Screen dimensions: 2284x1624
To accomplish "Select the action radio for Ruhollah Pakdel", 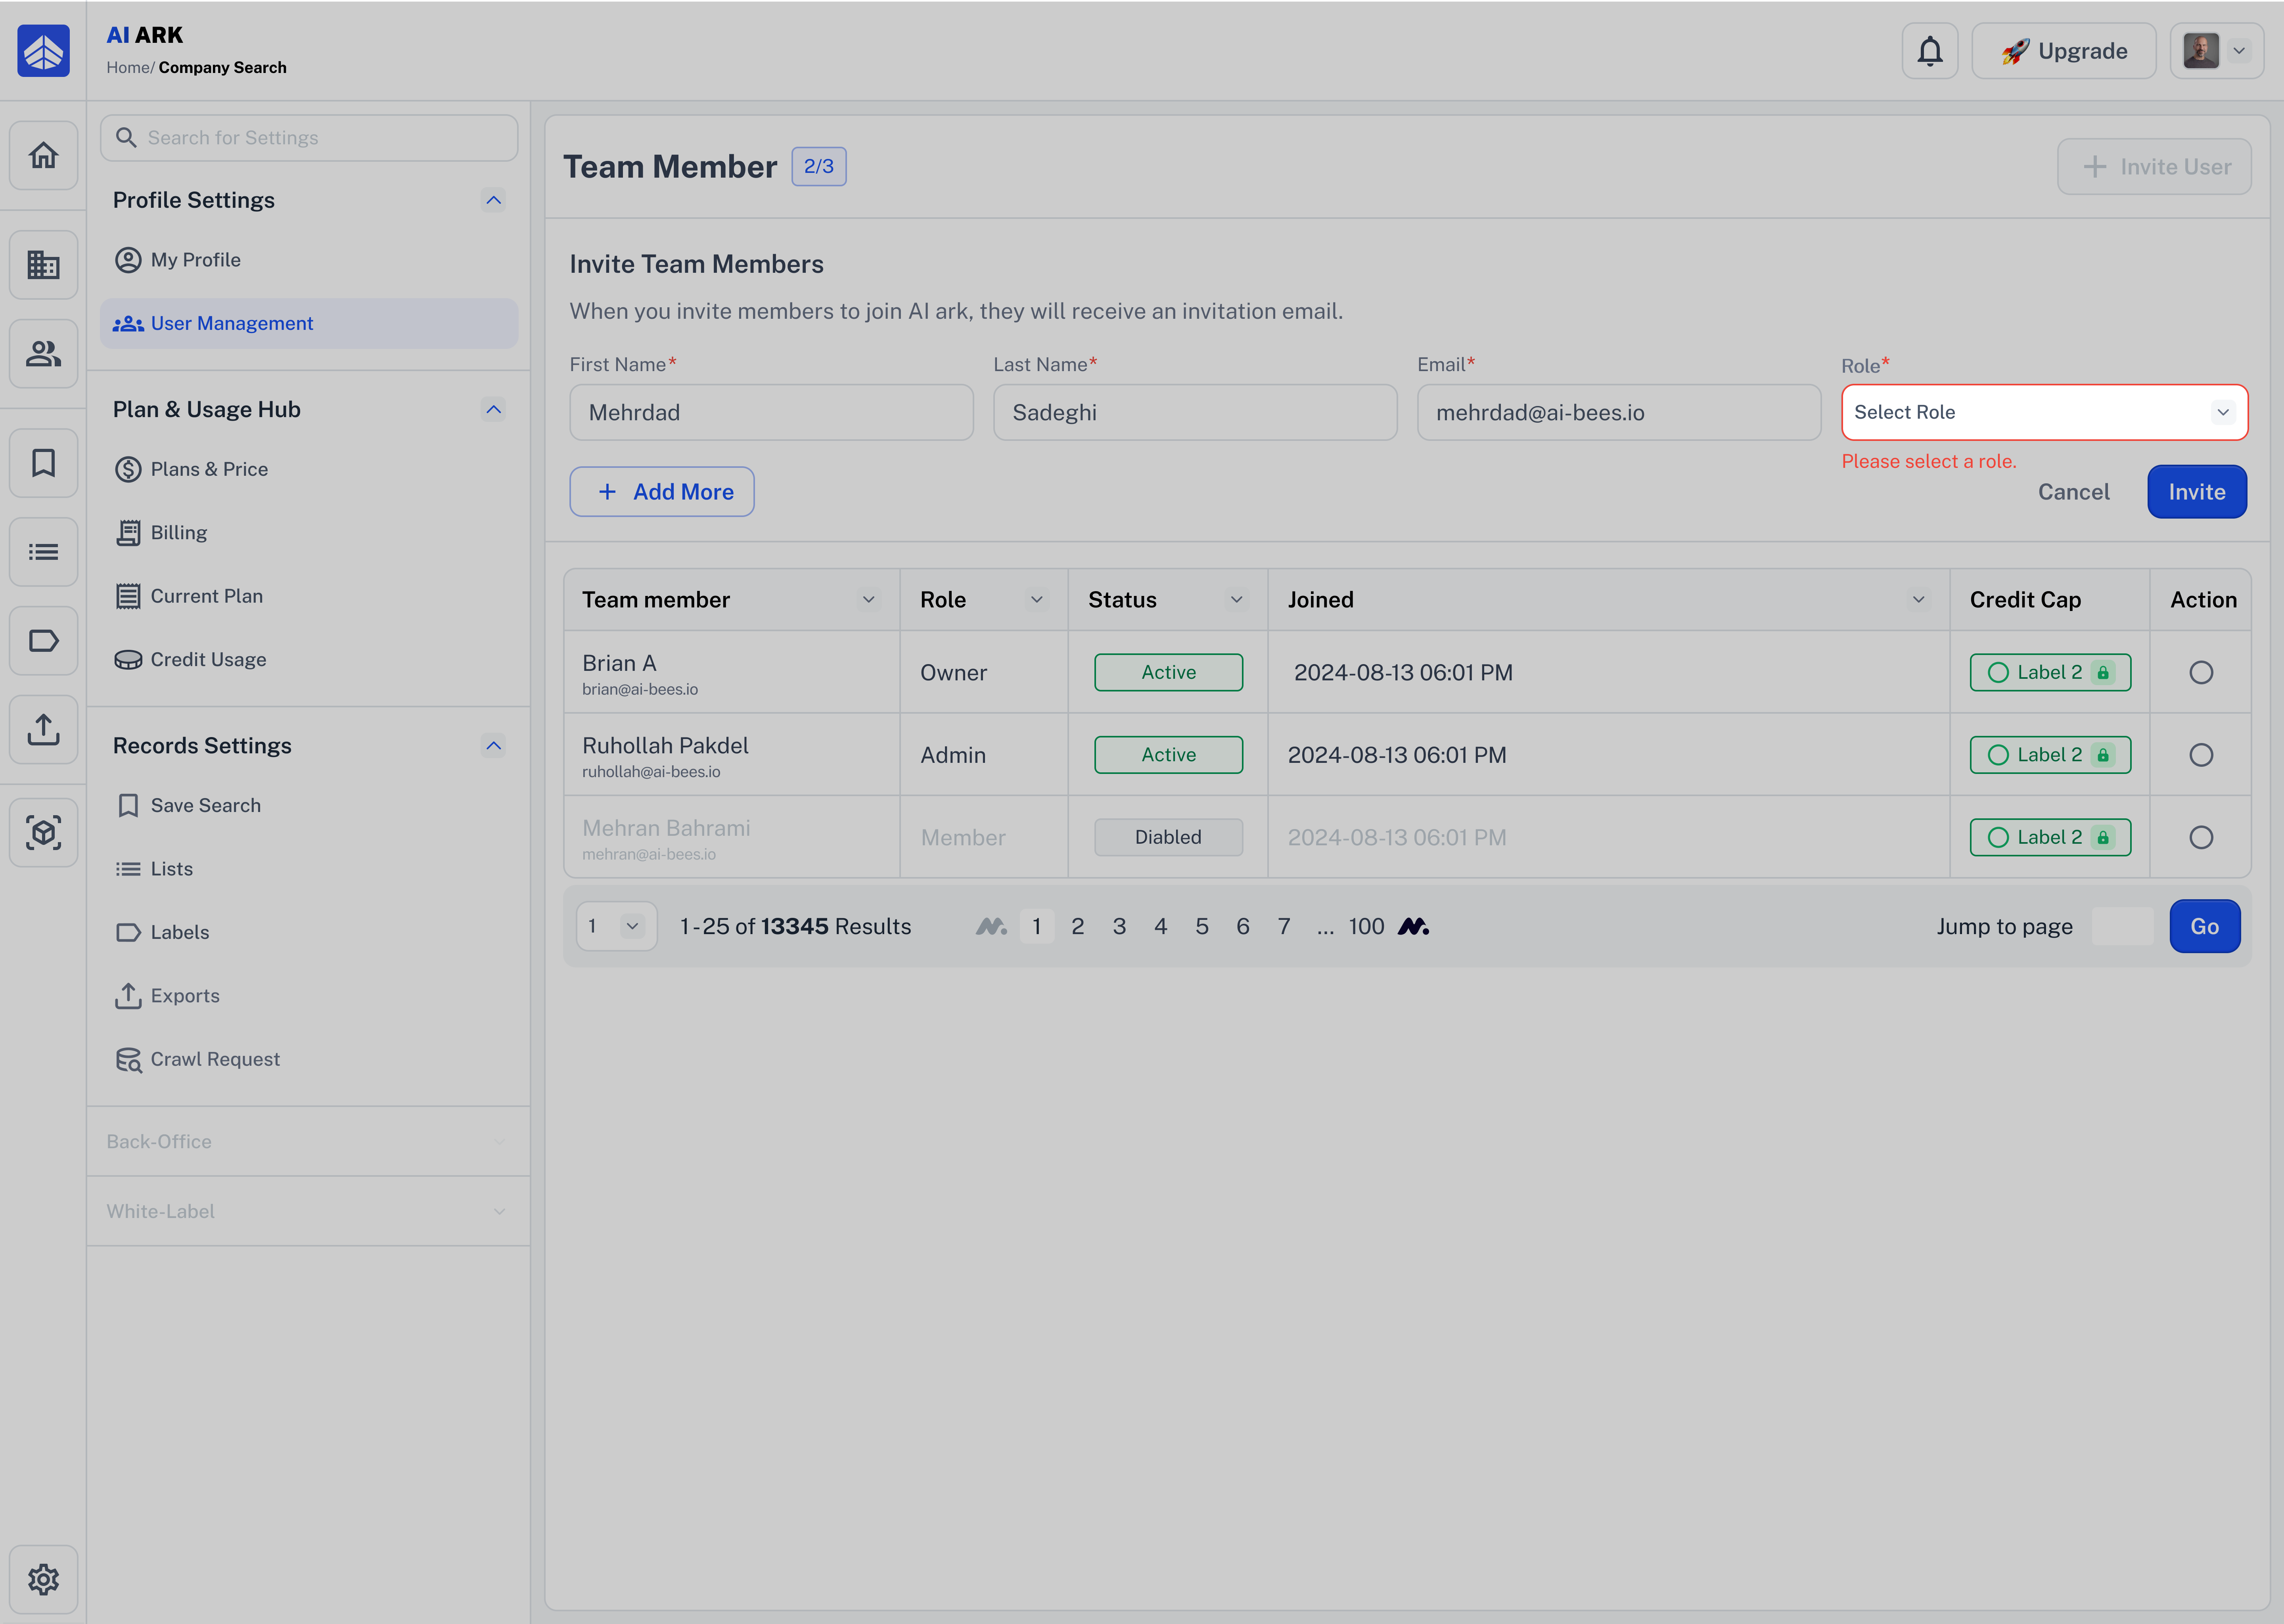I will [2201, 755].
